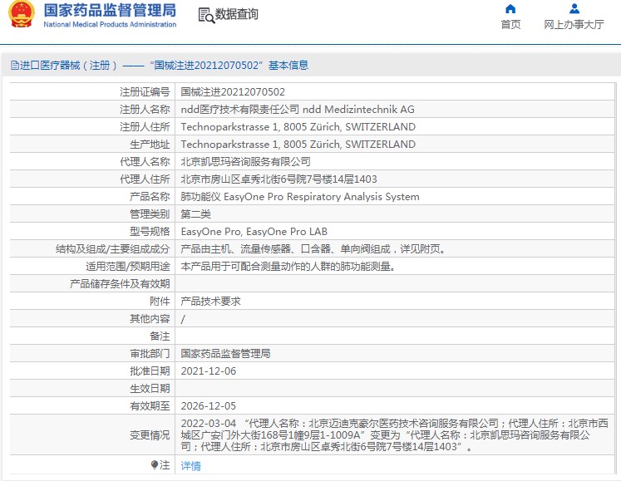Click the 管理类别 row label
Image resolution: width=621 pixels, height=481 pixels.
click(150, 214)
